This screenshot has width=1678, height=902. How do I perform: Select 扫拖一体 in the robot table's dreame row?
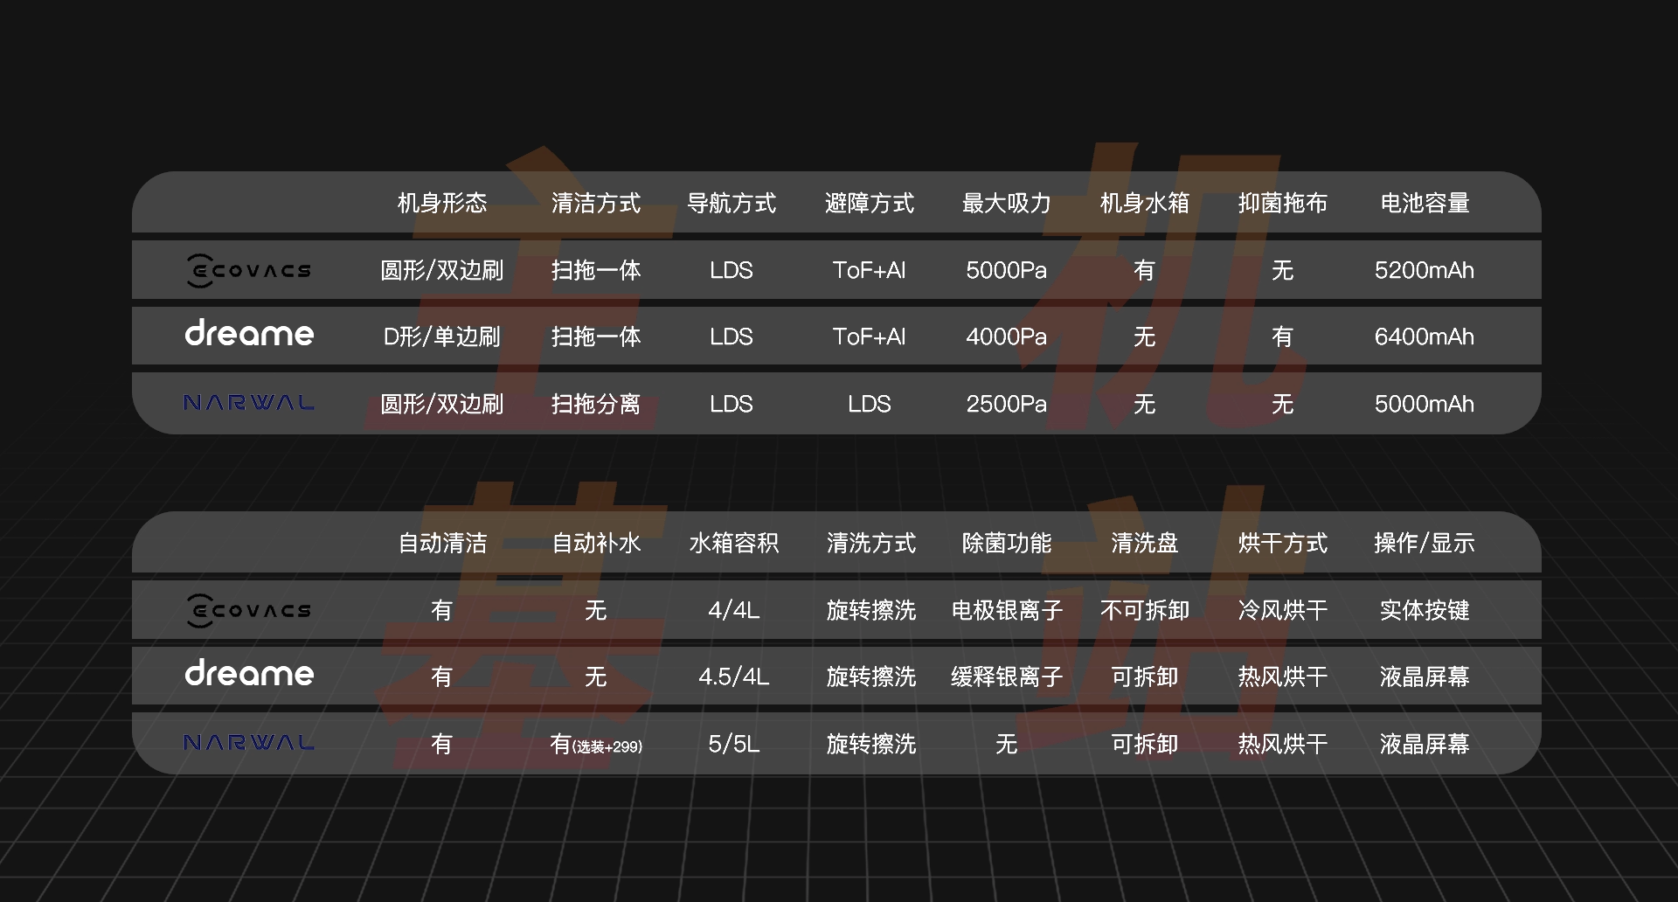click(x=596, y=337)
